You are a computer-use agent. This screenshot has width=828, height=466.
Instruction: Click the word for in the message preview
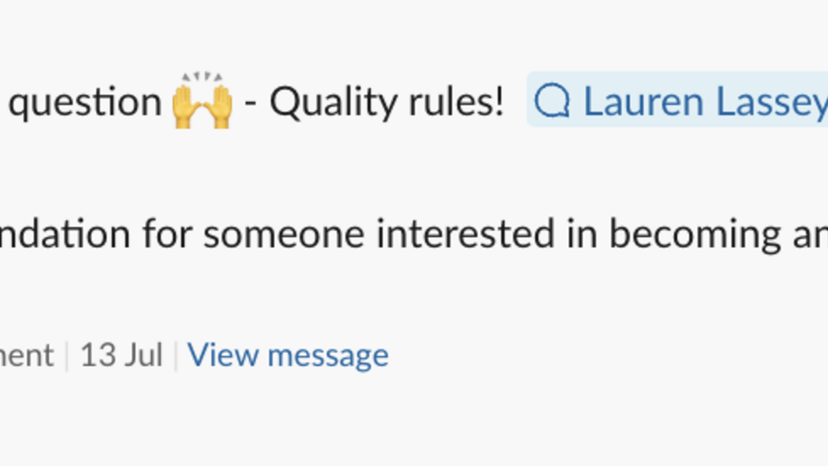pos(167,233)
